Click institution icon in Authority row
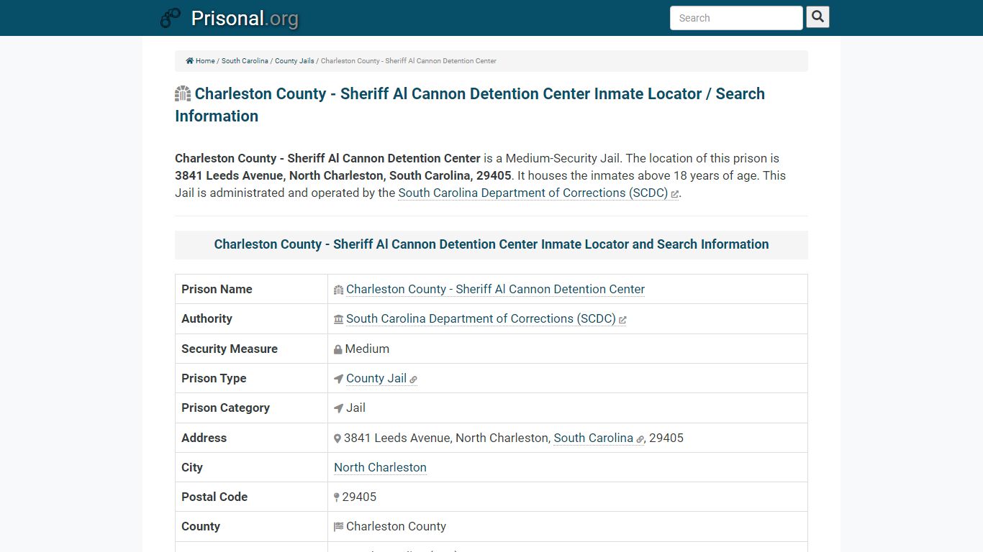 [x=338, y=319]
